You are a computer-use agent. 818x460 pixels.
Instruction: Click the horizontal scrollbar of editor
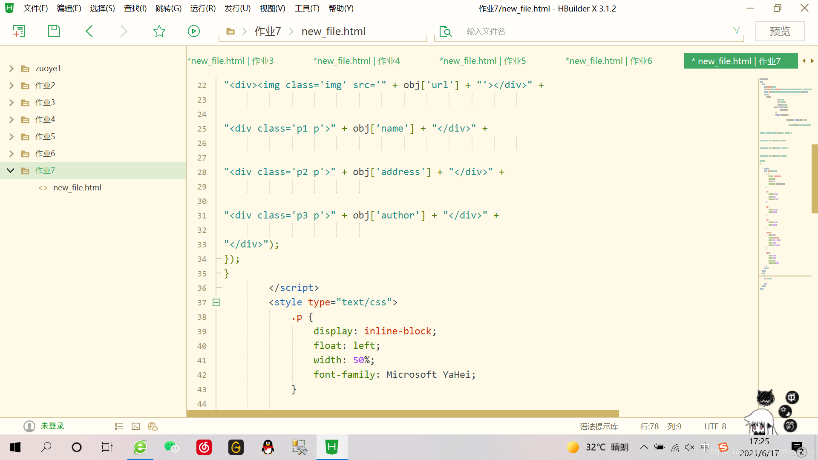point(403,414)
